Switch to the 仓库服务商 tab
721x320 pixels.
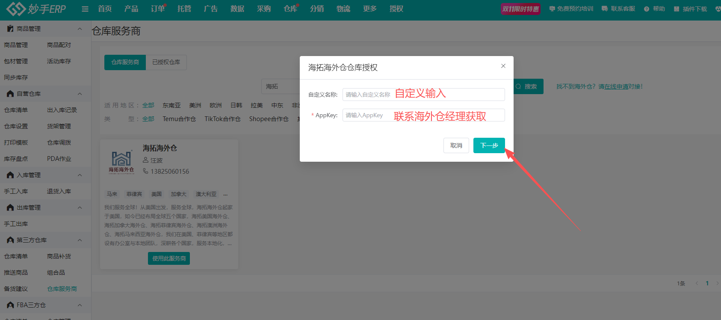125,62
